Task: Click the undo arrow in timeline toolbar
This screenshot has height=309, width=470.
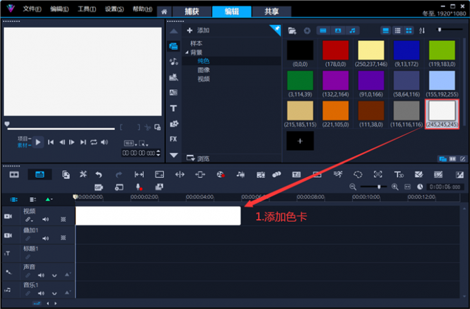Action: 99,175
